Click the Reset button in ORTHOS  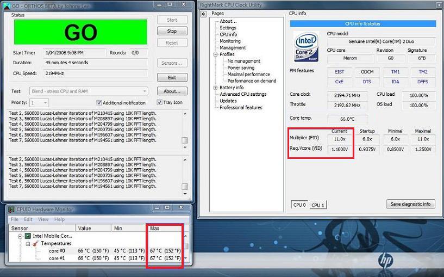click(x=172, y=43)
